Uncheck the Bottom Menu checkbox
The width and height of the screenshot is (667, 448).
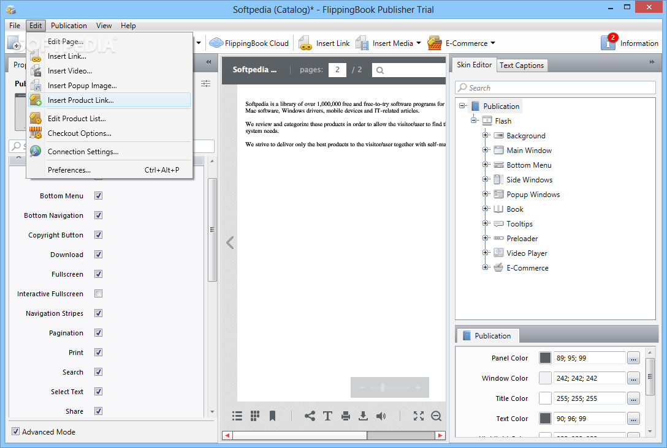98,196
